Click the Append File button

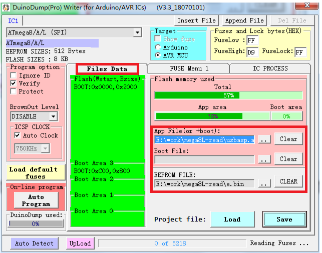pos(244,20)
